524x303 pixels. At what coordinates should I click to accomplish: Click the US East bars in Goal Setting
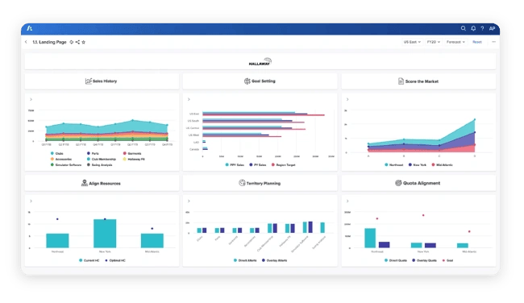pos(264,114)
